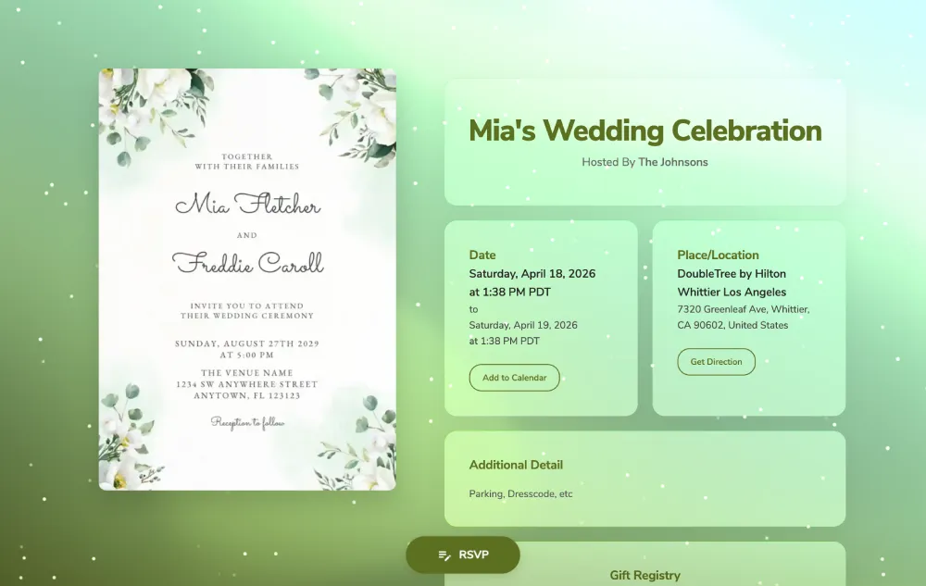The height and width of the screenshot is (586, 926).
Task: Click the Date section heading
Action: point(482,255)
